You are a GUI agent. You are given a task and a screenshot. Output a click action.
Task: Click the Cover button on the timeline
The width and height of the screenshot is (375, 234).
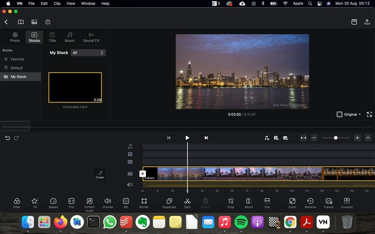pos(100,173)
